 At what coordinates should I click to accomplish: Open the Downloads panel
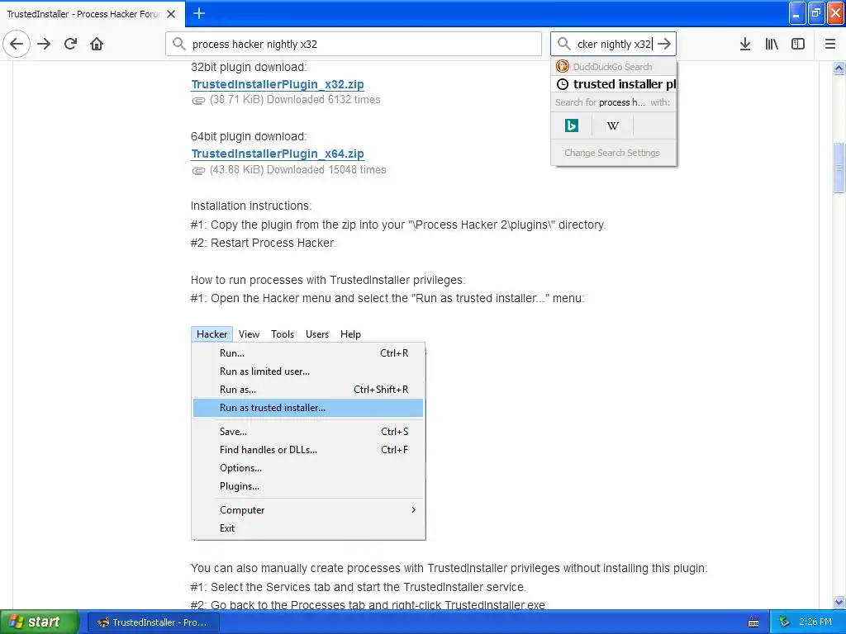[x=745, y=45]
